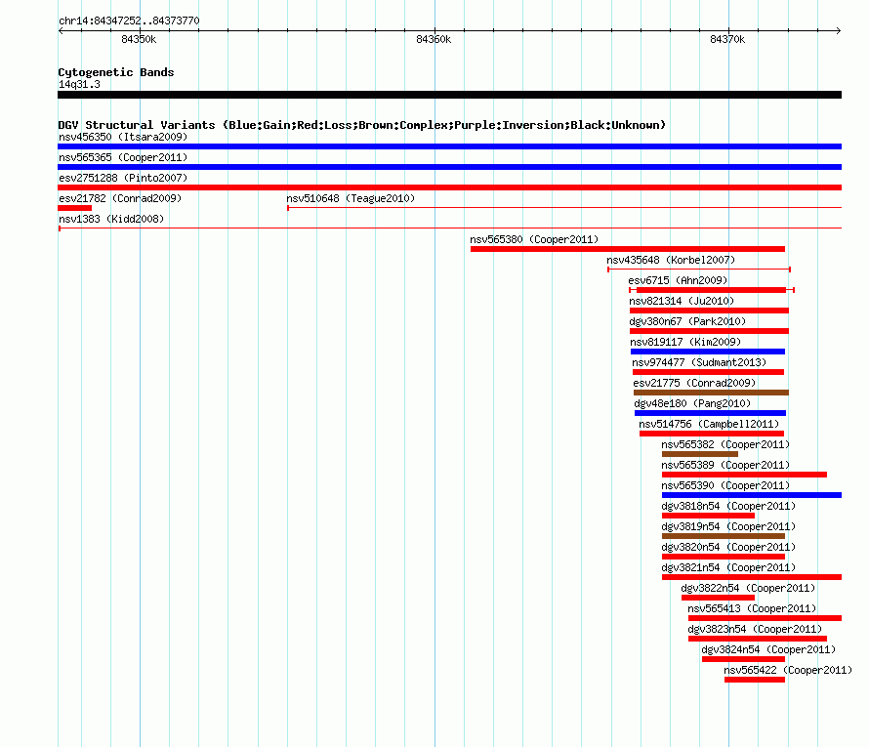Select dgv3819n54 (Cooper2011) variant label
The height and width of the screenshot is (747, 869).
(728, 526)
